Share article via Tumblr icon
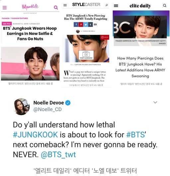Image resolution: width=170 pixels, height=176 pixels. (91, 25)
